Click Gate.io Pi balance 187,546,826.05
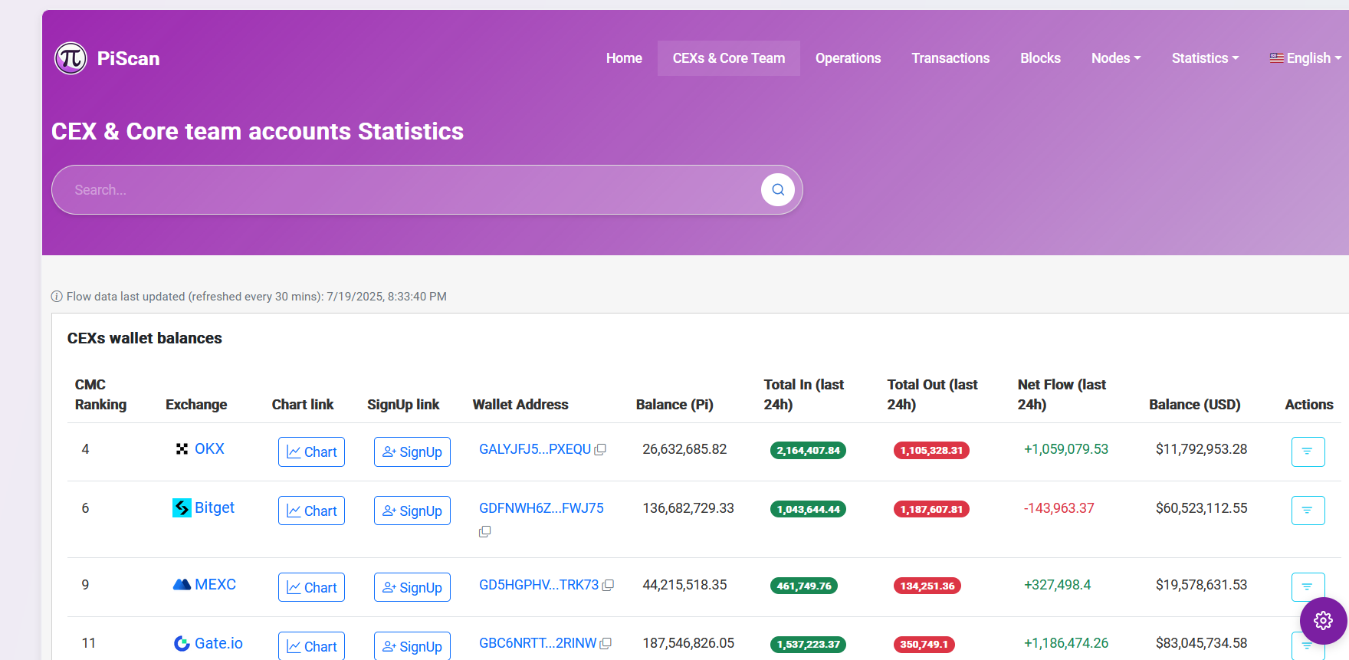Image resolution: width=1349 pixels, height=660 pixels. pos(688,643)
